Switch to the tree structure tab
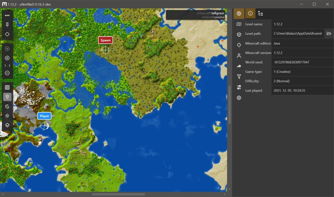The width and height of the screenshot is (334, 197). click(x=260, y=13)
